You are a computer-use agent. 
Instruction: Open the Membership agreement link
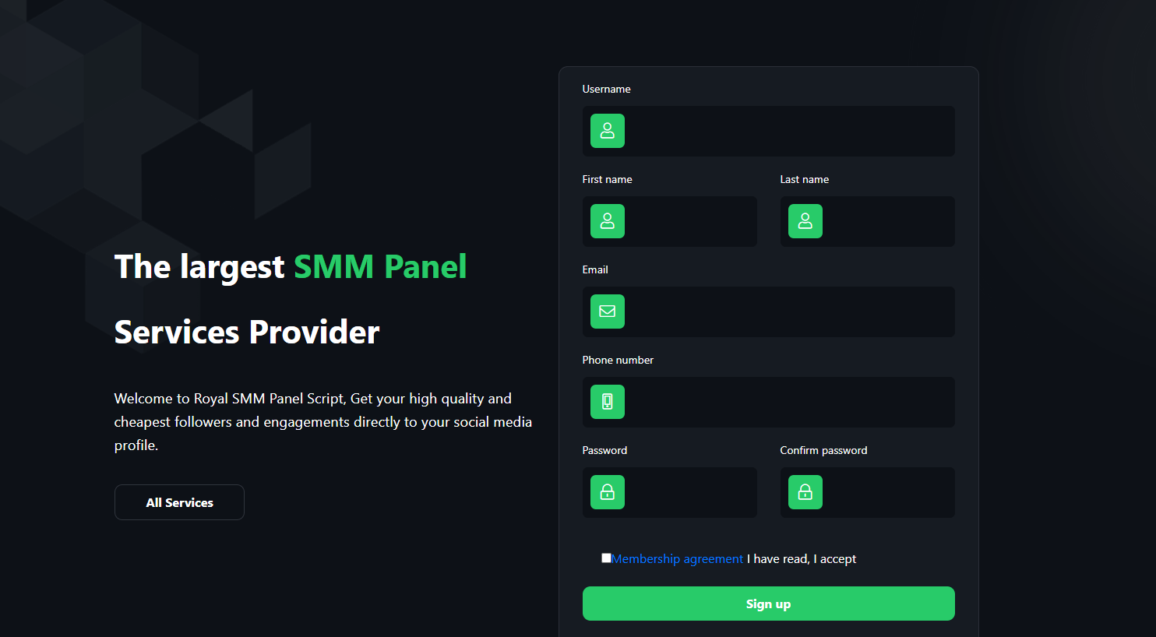click(x=677, y=559)
